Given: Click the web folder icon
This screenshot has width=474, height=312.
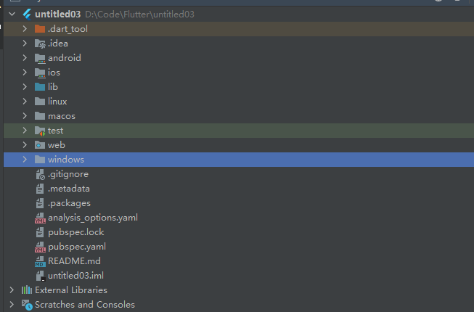Looking at the screenshot, I should [x=40, y=145].
